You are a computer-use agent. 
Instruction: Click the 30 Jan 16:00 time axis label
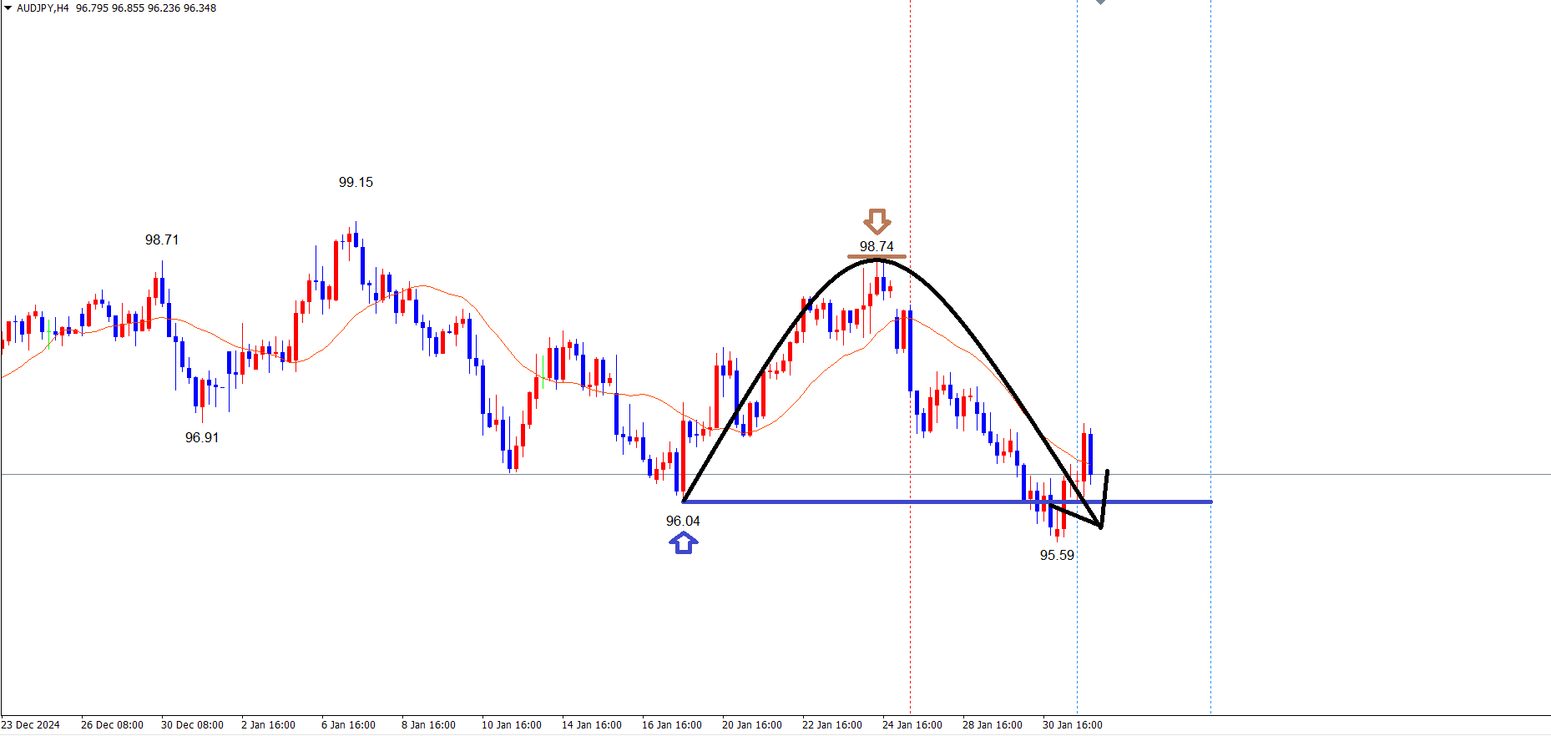point(1072,724)
